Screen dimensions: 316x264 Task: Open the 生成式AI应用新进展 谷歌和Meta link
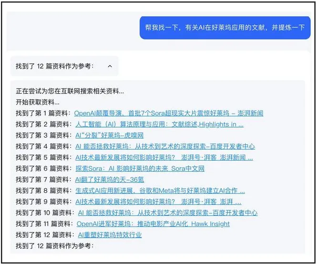[x=160, y=191]
